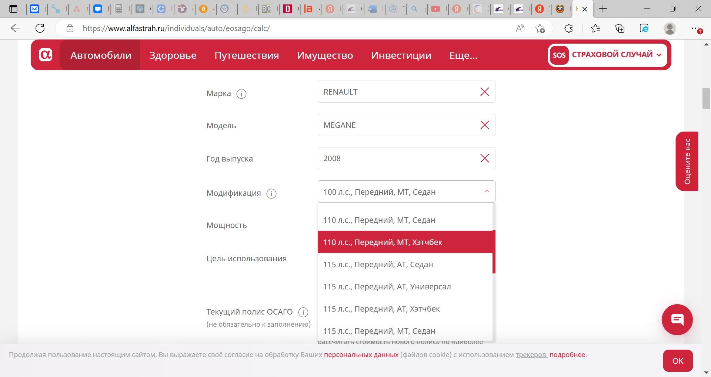Open Collections icon

620,28
